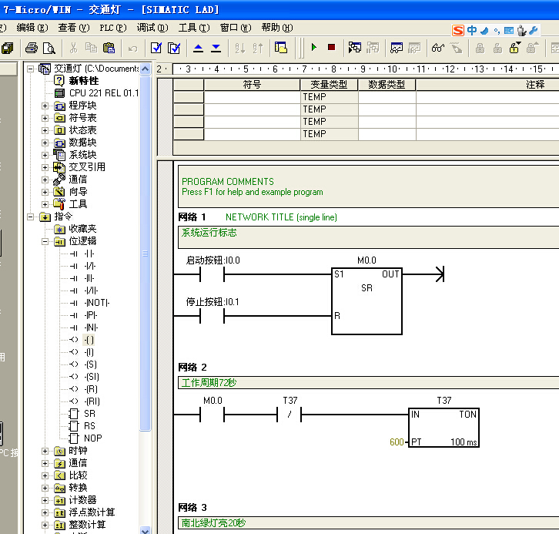Screen dimensions: 559x534
Task: Open the 调试 menu
Action: click(151, 27)
